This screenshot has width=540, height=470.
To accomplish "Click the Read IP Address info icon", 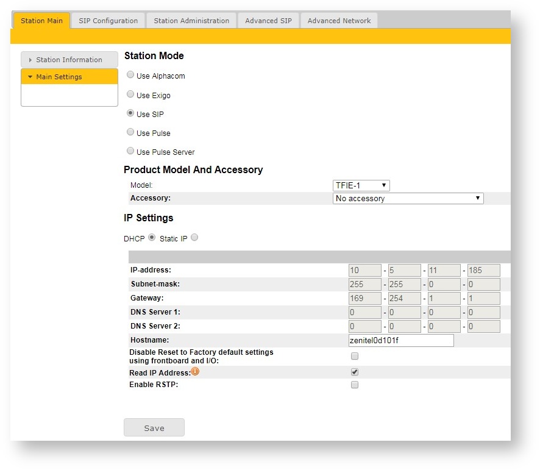I will [x=195, y=371].
